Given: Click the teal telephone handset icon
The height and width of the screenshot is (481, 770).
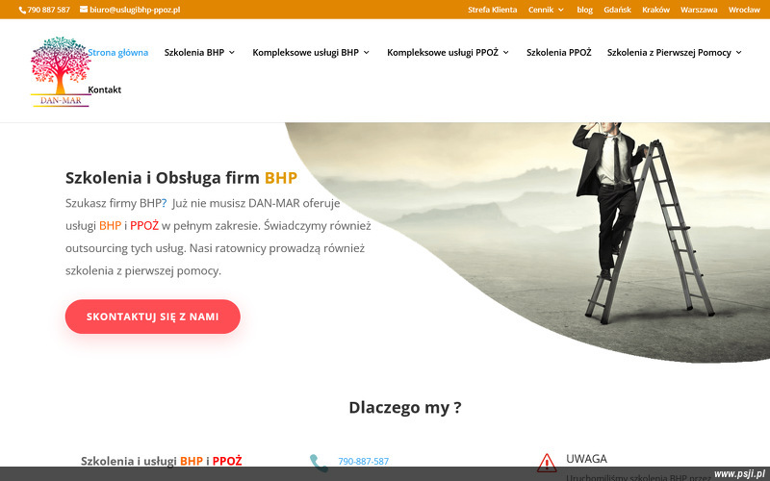Looking at the screenshot, I should (319, 463).
